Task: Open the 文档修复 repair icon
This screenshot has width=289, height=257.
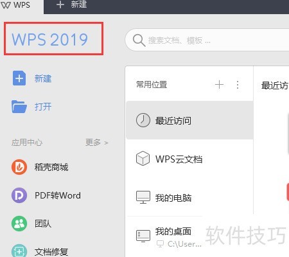Action: tap(19, 251)
